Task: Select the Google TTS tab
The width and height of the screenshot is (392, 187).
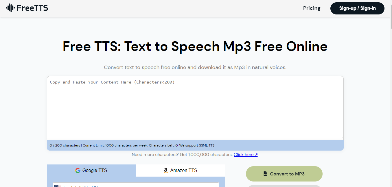Action: [x=91, y=171]
